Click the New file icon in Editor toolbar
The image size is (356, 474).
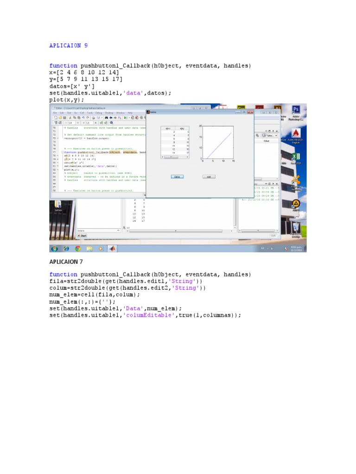point(56,118)
